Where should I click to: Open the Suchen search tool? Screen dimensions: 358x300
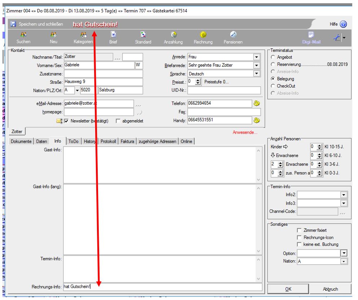[x=23, y=38]
